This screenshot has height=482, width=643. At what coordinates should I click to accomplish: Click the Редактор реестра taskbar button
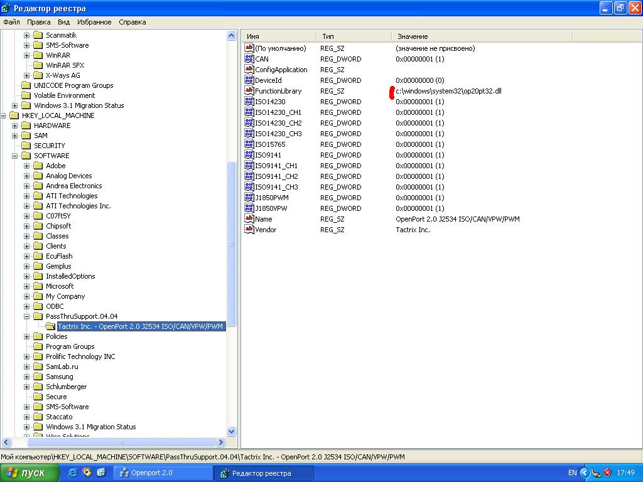coord(264,473)
